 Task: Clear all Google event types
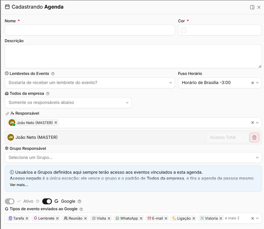(252, 218)
